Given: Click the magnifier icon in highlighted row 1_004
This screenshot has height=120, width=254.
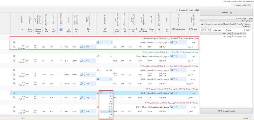Looking at the screenshot, I should (x=14, y=93).
